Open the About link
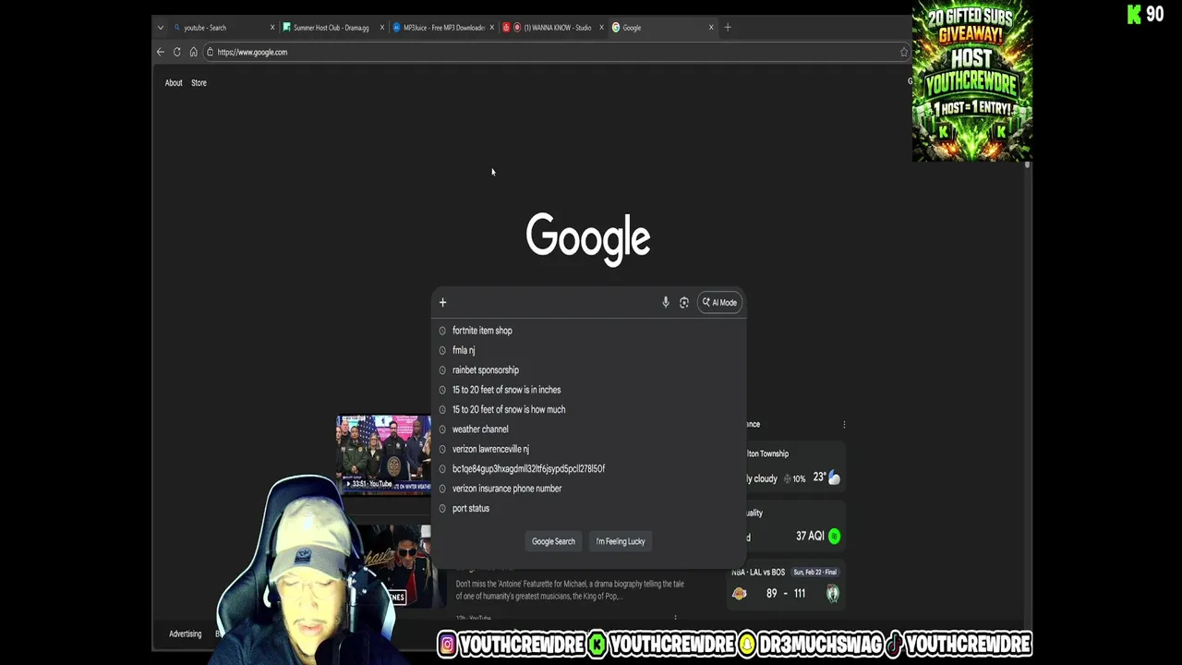This screenshot has height=665, width=1182. (x=174, y=83)
